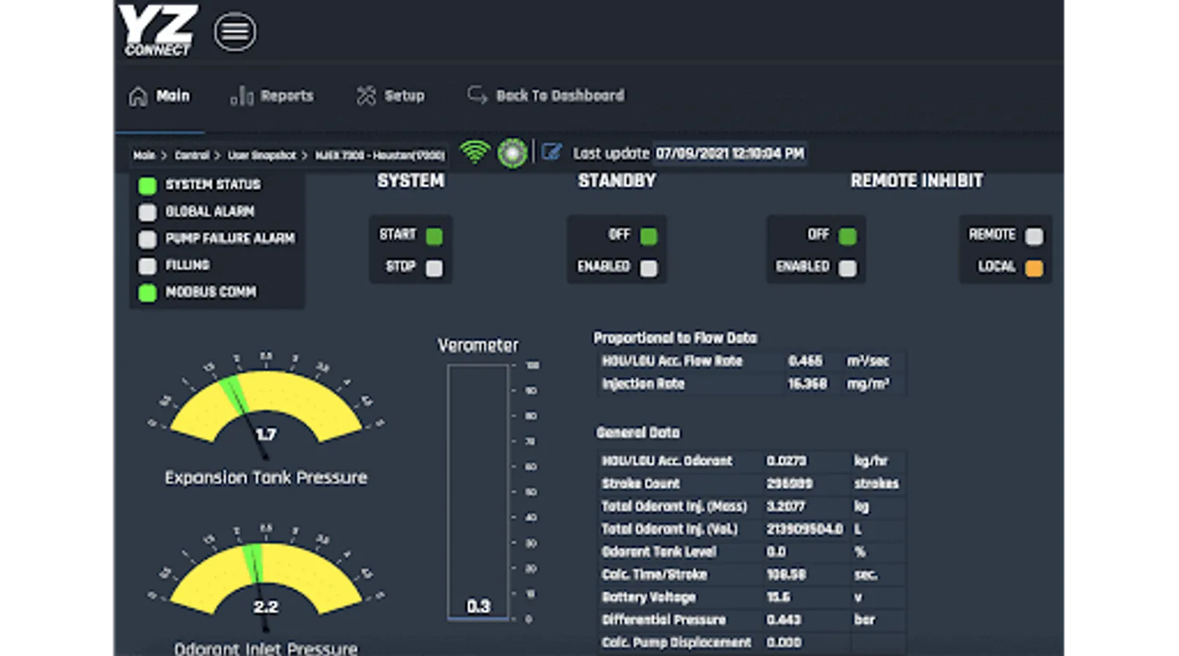Click the Filling indicator light
This screenshot has width=1179, height=656.
tap(147, 266)
